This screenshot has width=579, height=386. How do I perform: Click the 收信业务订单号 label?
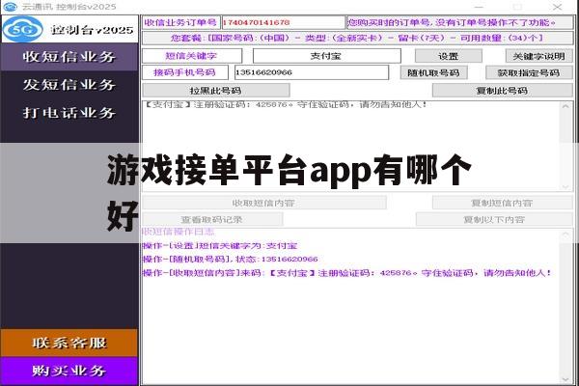pyautogui.click(x=180, y=22)
